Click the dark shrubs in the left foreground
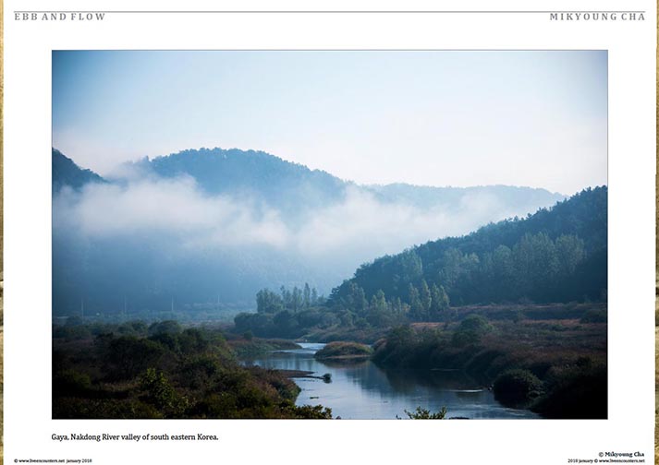659x465 pixels. pos(168,374)
